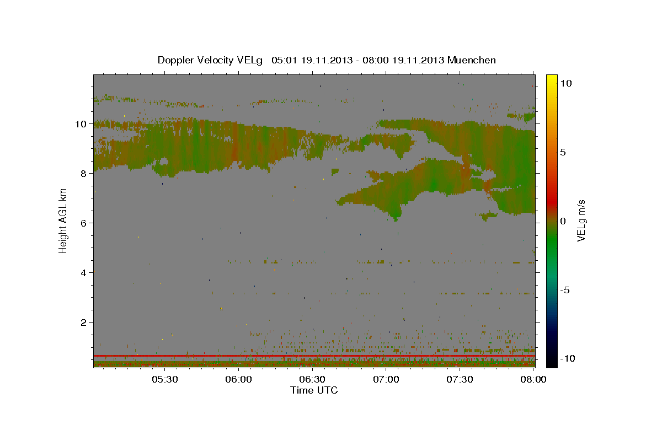
Task: Click the 07:30 time tick label
Action: coord(460,379)
